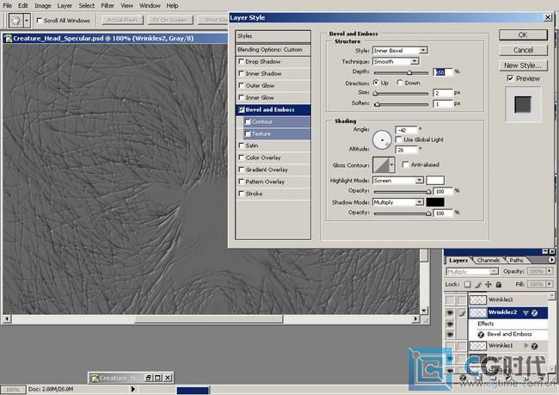Image resolution: width=559 pixels, height=395 pixels.
Task: Toggle visibility of the Effects row eye
Action: pos(450,324)
